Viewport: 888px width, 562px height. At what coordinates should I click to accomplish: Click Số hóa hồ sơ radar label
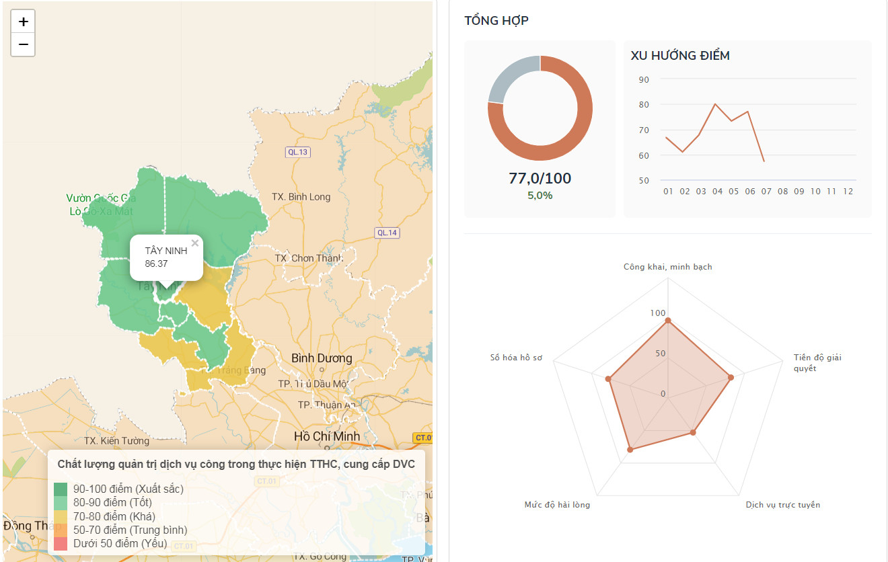tap(516, 358)
